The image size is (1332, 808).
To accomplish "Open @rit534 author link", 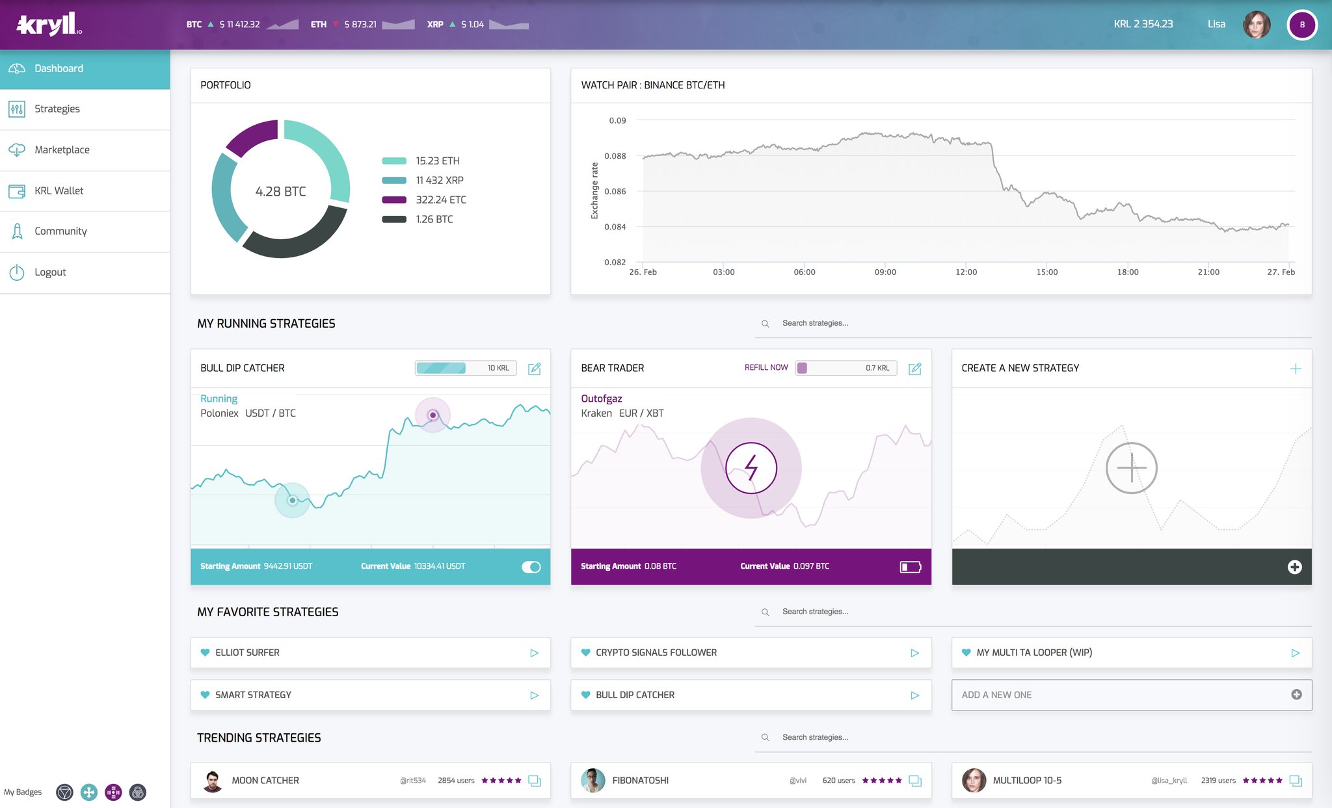I will point(413,781).
